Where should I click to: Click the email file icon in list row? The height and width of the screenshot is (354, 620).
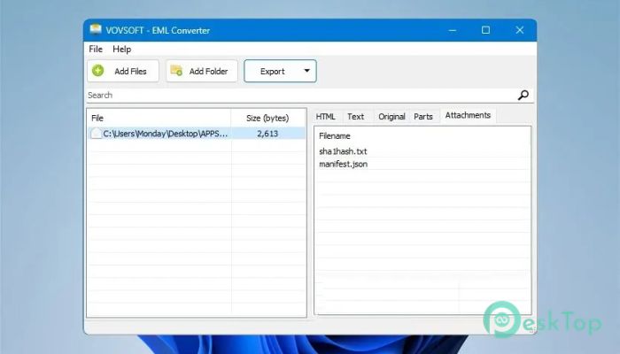(x=96, y=134)
